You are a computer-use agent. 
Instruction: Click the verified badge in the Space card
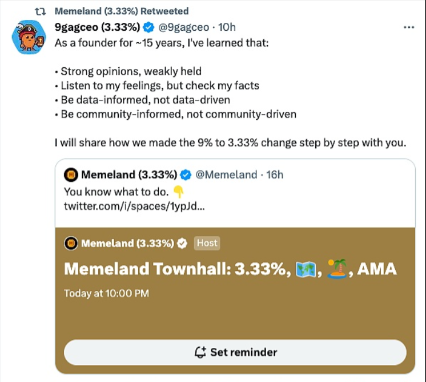(x=183, y=243)
